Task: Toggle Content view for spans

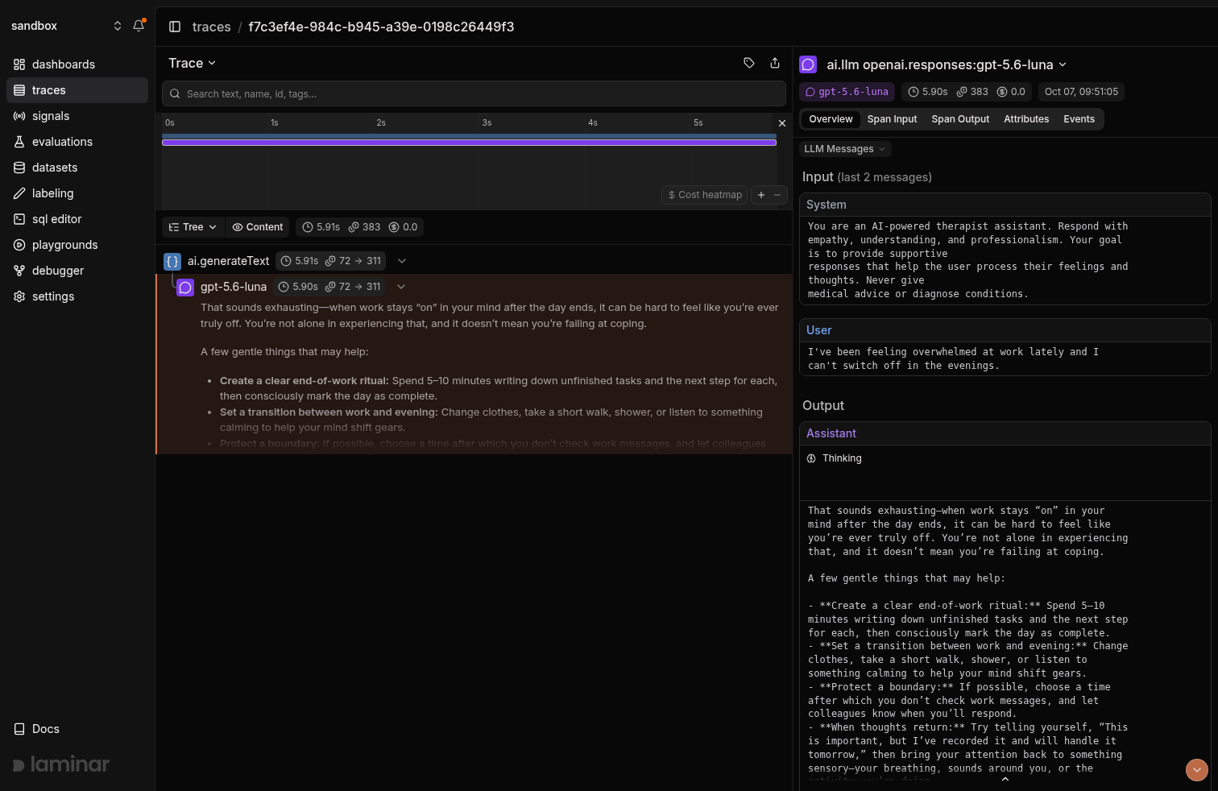Action: pyautogui.click(x=258, y=227)
